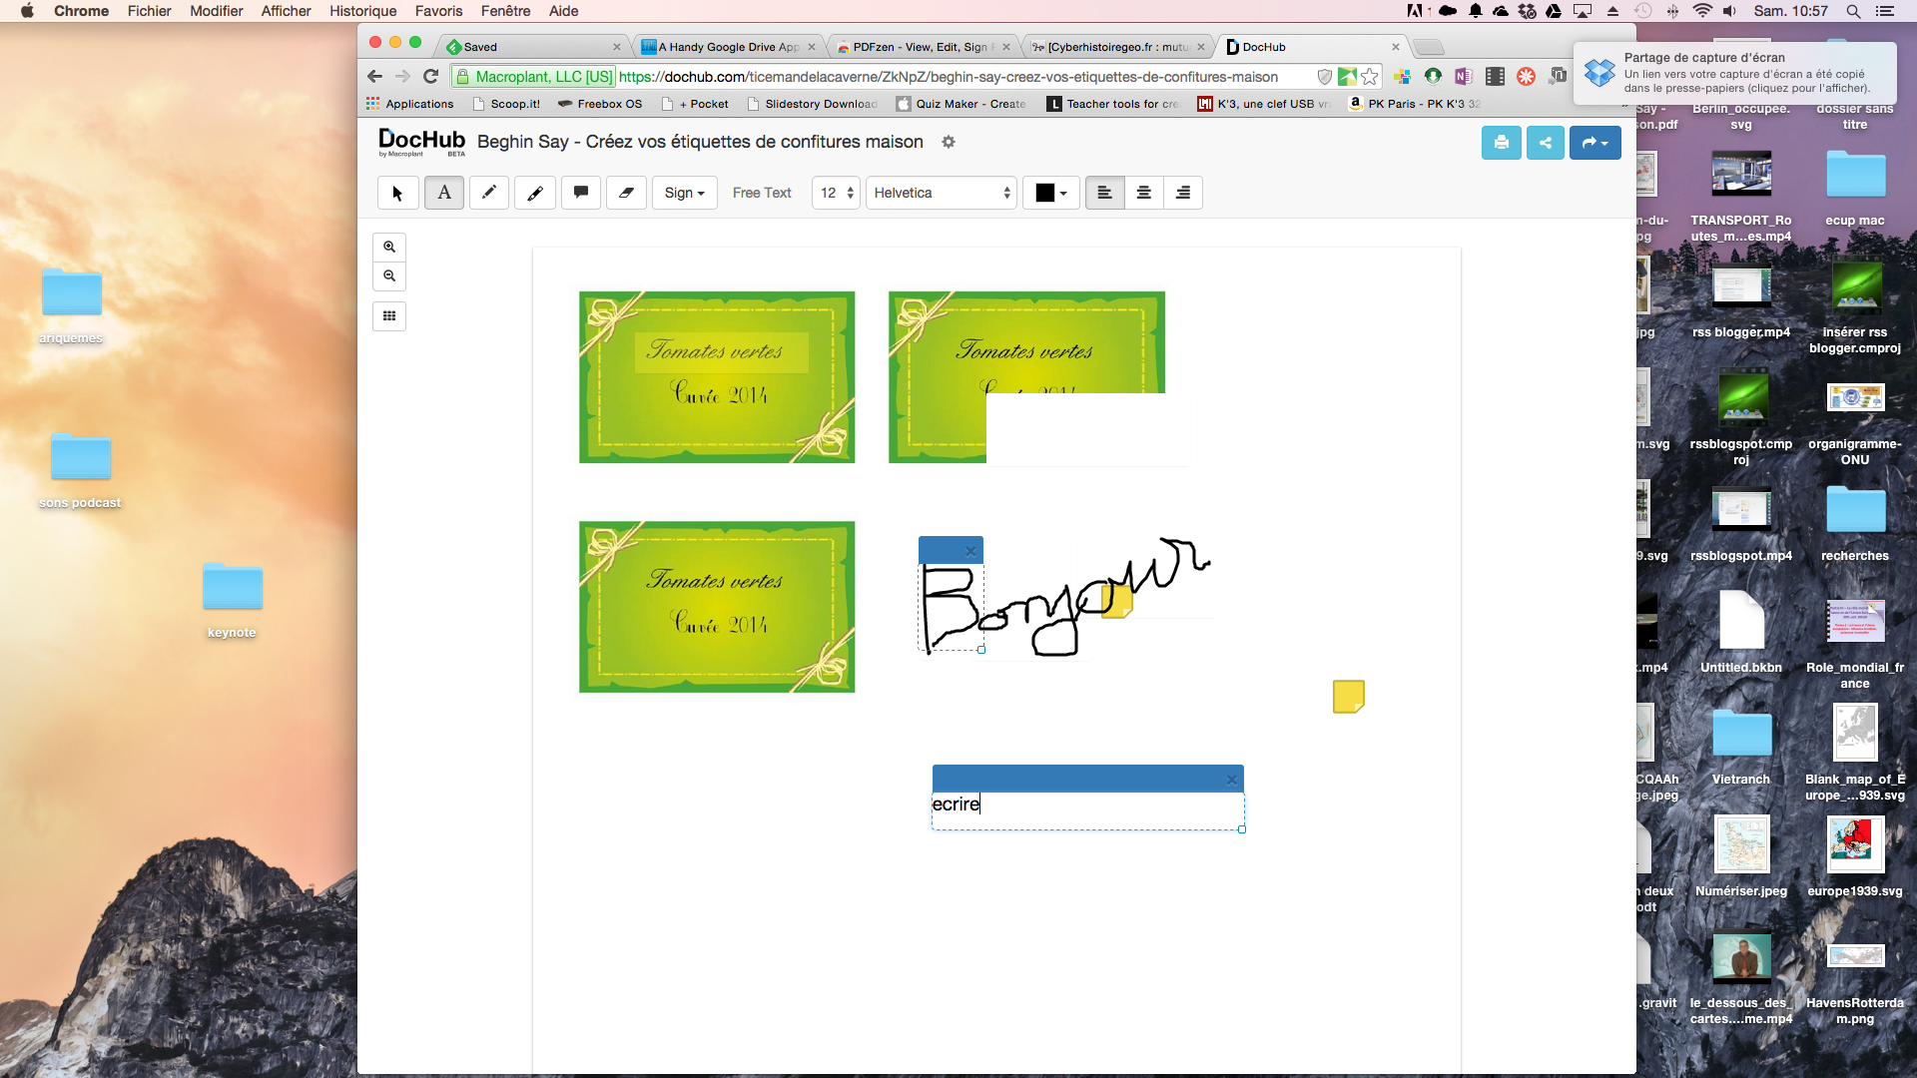Open the send/export dropdown button
This screenshot has width=1917, height=1078.
[x=1595, y=143]
